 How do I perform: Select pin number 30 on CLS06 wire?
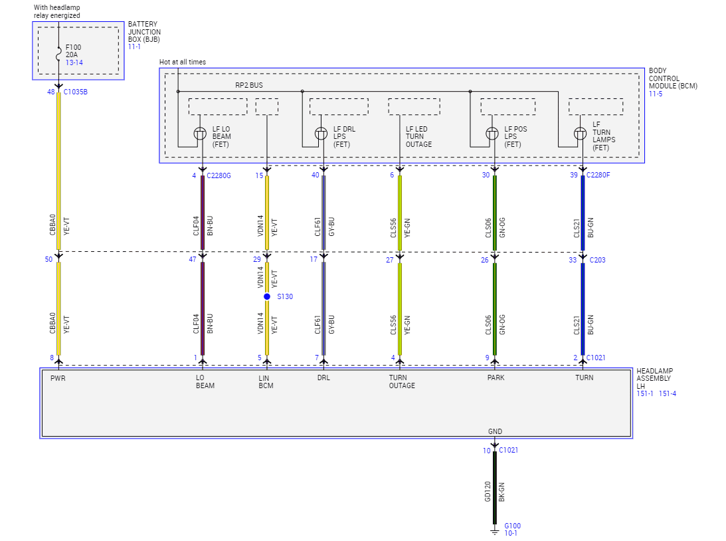click(486, 175)
